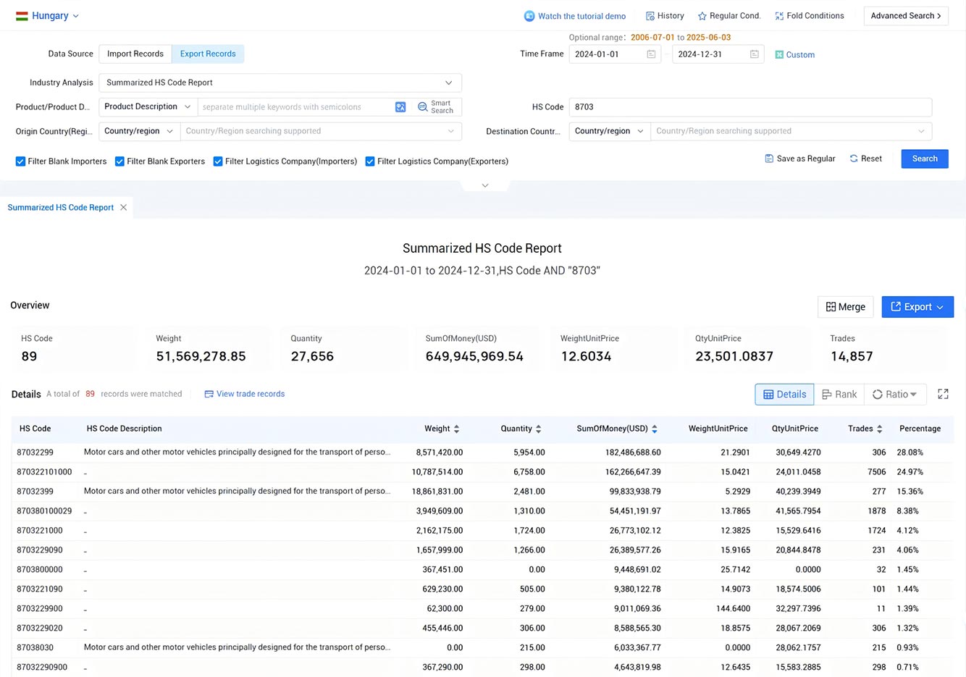Viewport: 966px width, 677px height.
Task: Switch to the Import Records tab
Action: tap(135, 54)
